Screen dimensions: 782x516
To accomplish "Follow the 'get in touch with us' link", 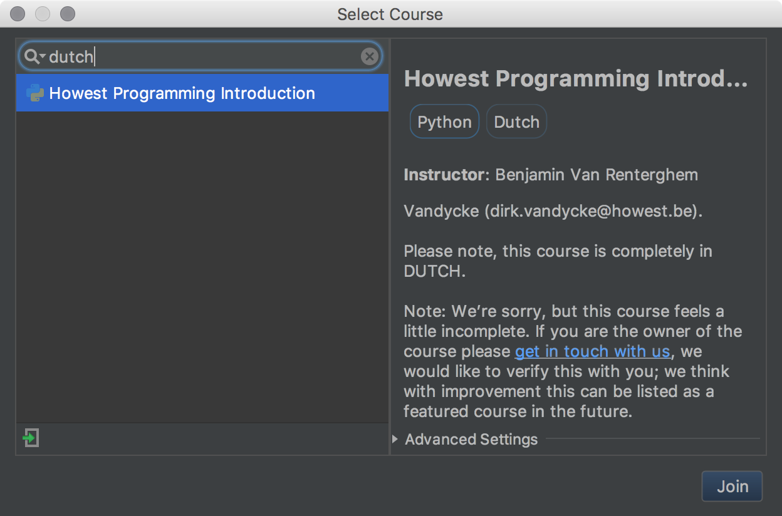I will tap(592, 351).
